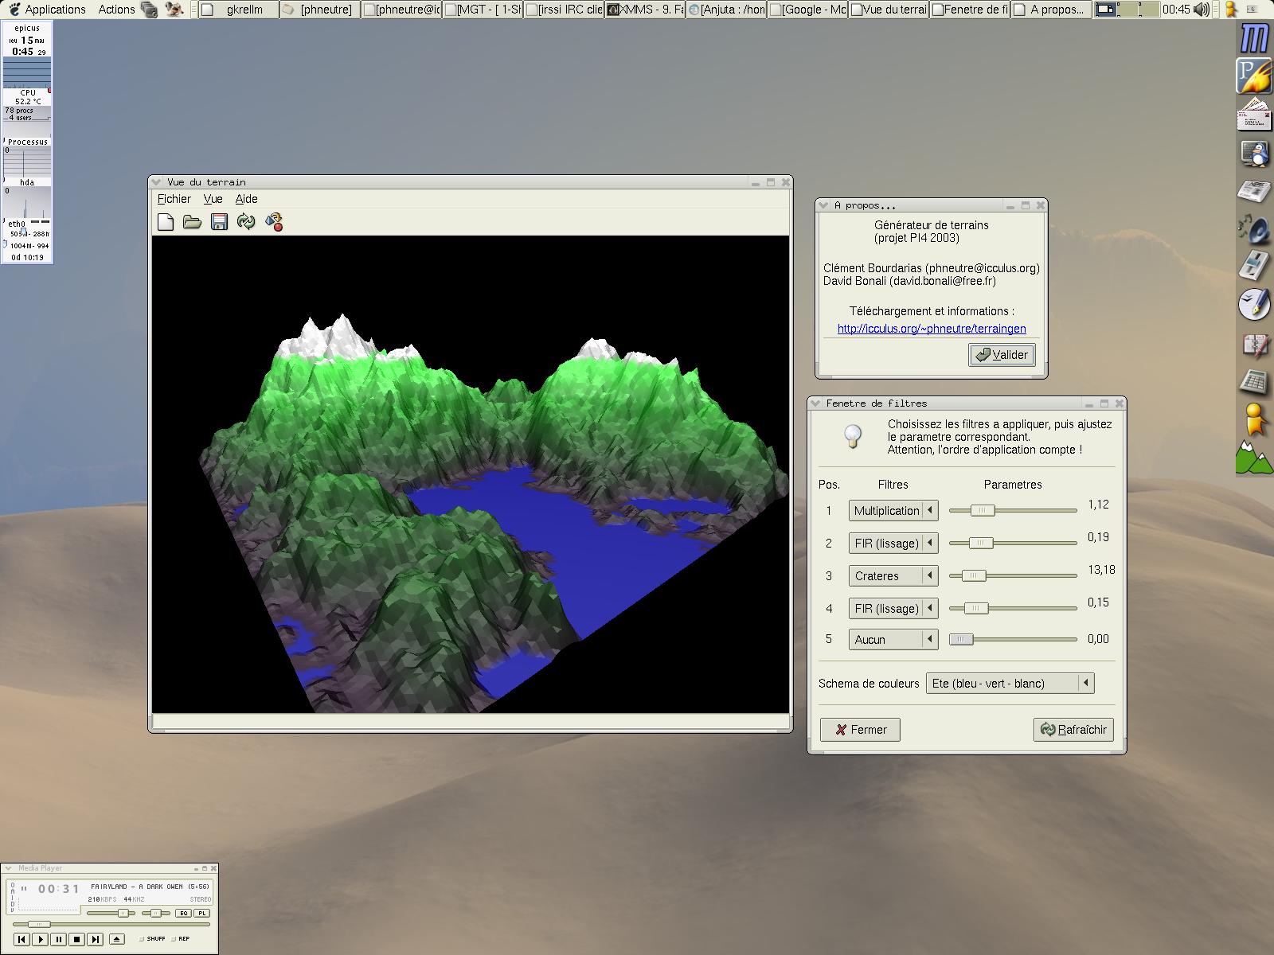Launch the Phoenix browser icon in the dock
Viewport: 1274px width, 955px height.
1255,76
